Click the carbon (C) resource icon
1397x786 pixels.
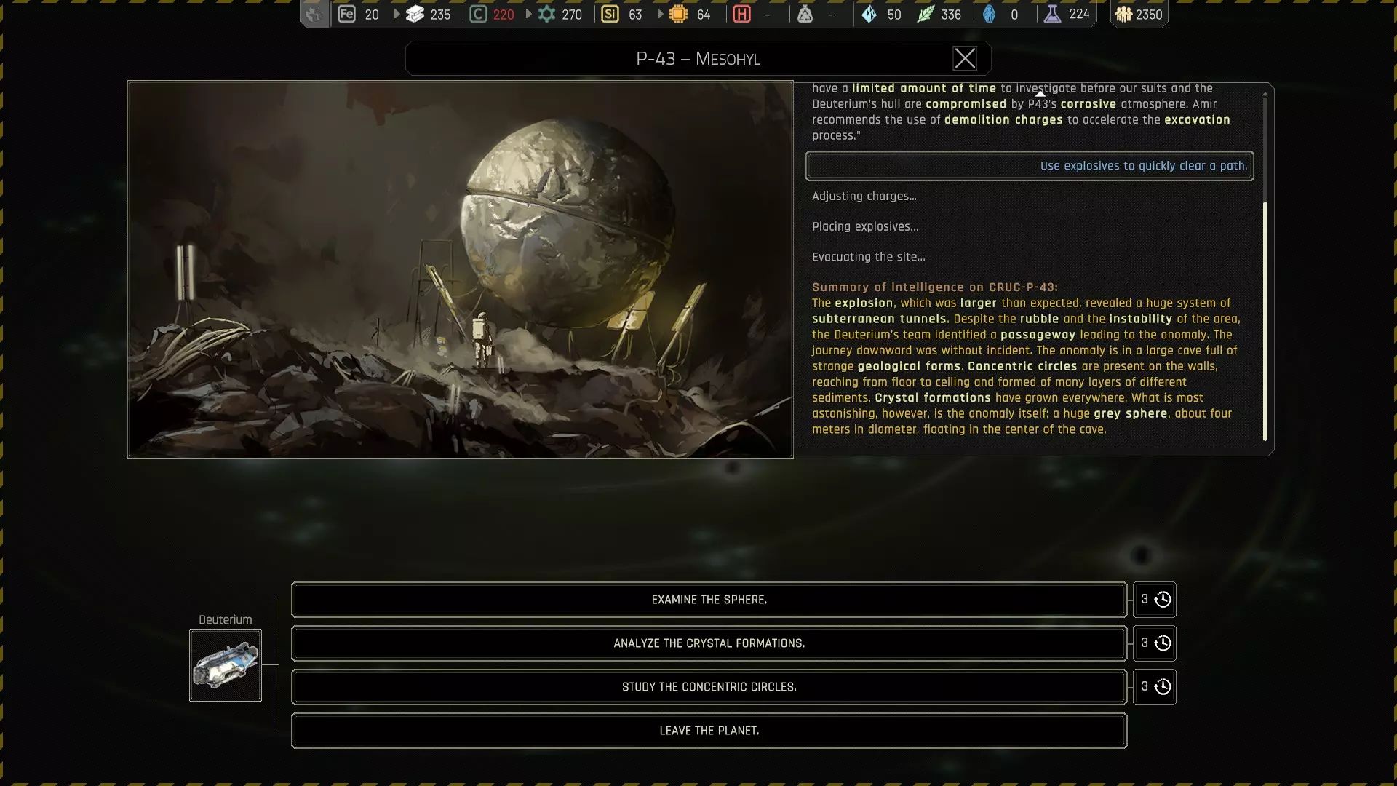pyautogui.click(x=478, y=15)
